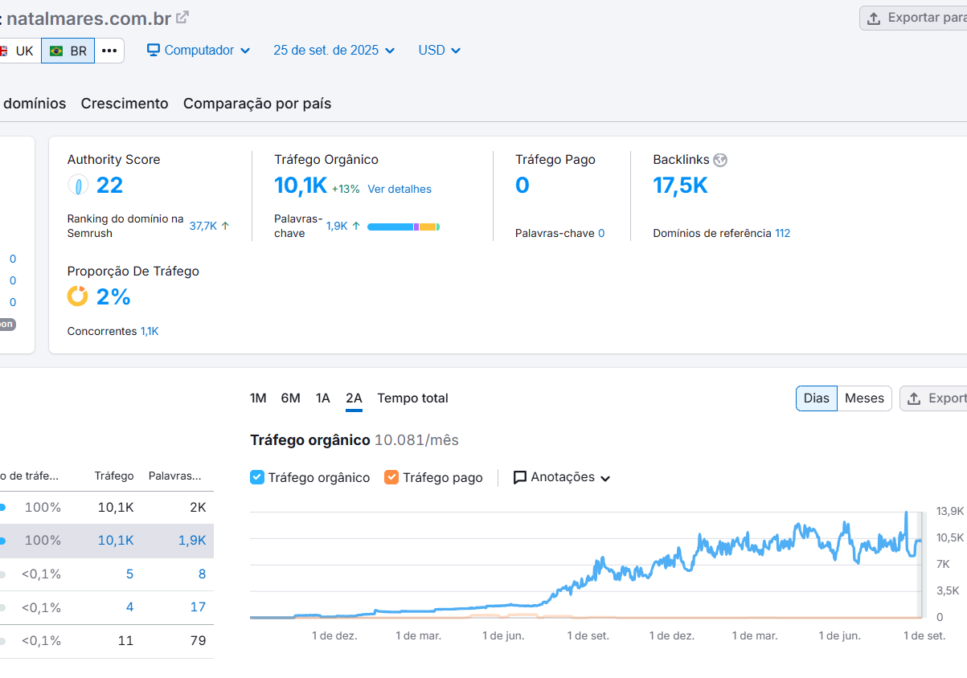Click the Brazil flag icon

coord(56,51)
